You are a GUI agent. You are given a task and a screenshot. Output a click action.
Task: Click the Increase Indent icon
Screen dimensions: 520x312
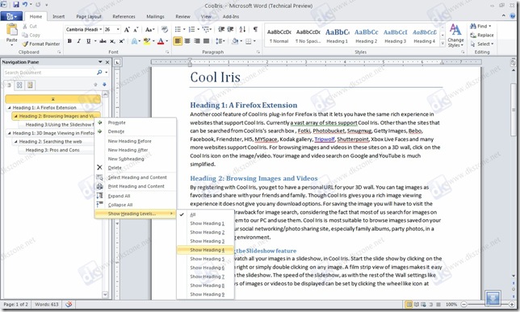(x=230, y=30)
